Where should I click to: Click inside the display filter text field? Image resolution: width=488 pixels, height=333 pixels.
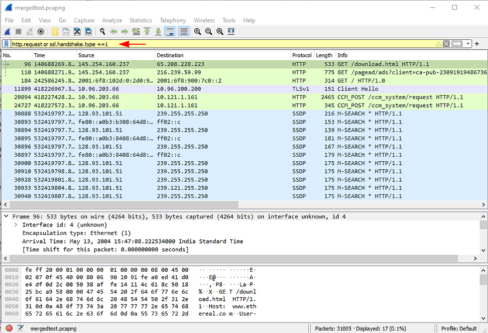[222, 44]
